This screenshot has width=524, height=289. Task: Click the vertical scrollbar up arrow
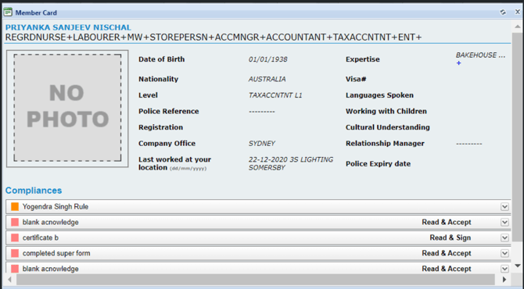tap(517, 27)
